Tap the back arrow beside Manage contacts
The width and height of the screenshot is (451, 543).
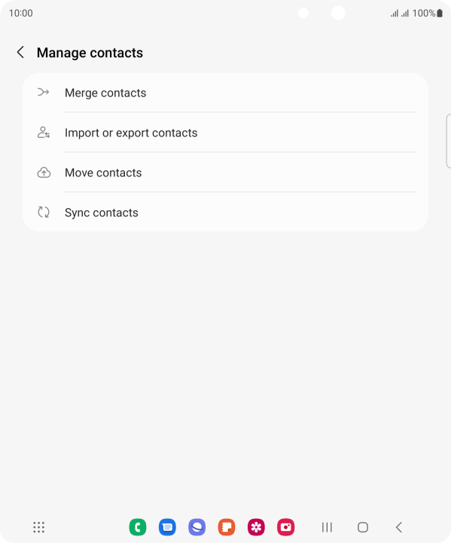click(x=21, y=52)
